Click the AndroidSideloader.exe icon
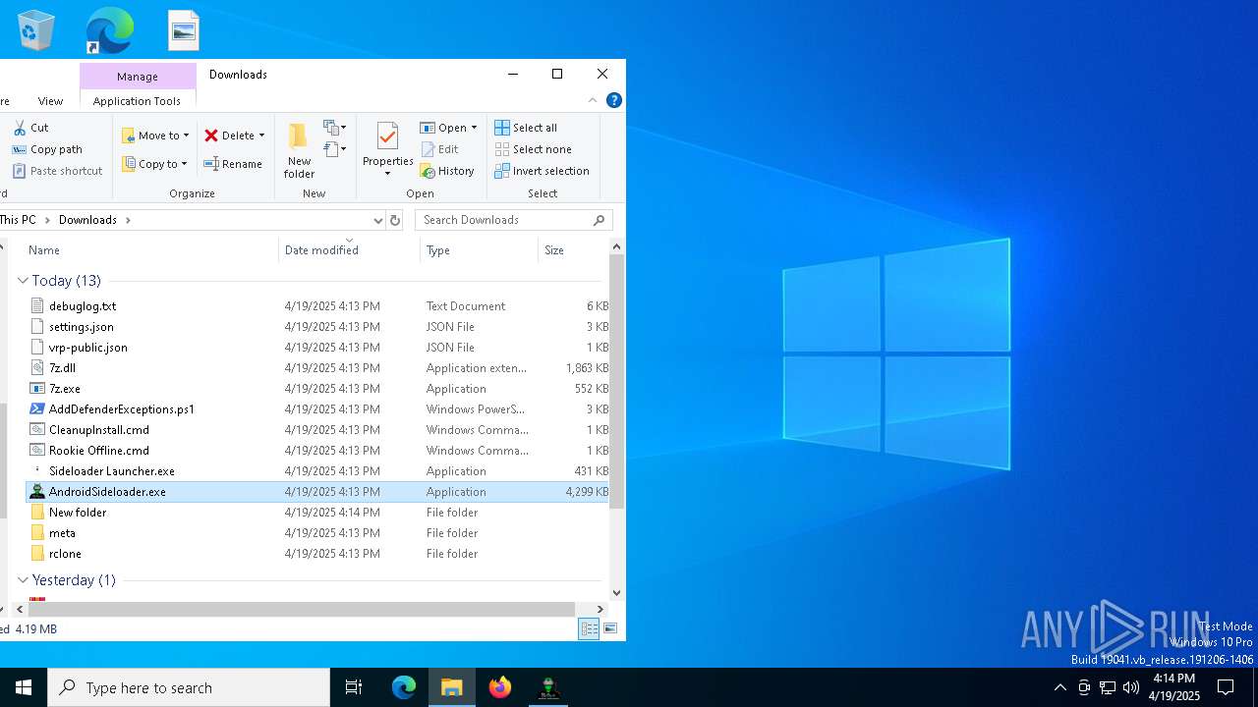The height and width of the screenshot is (707, 1258). coord(37,492)
